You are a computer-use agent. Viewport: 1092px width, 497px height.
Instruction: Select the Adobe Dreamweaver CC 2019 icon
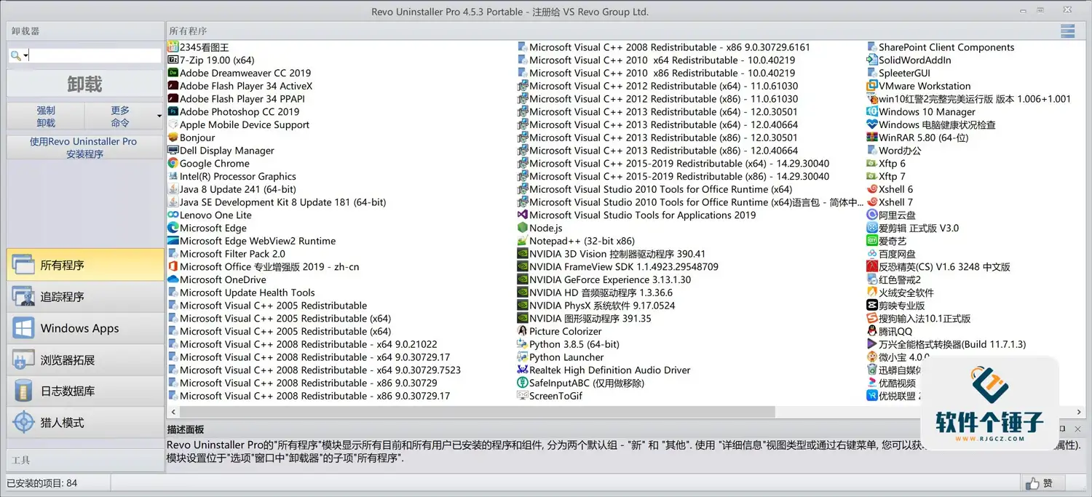[x=173, y=73]
